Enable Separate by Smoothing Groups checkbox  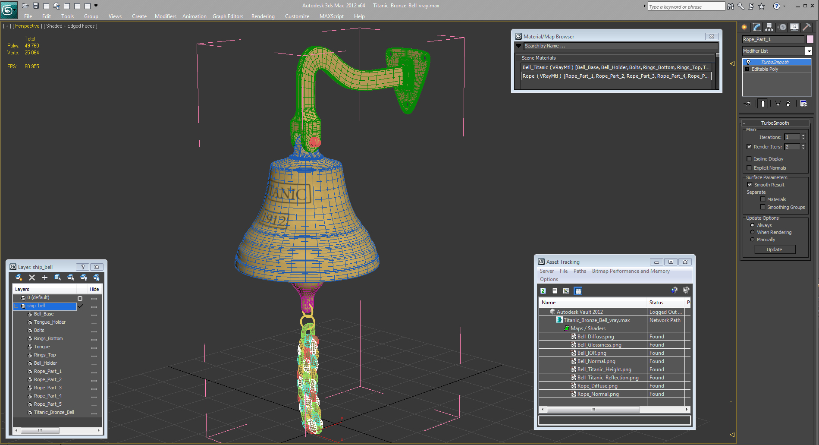[x=763, y=207]
